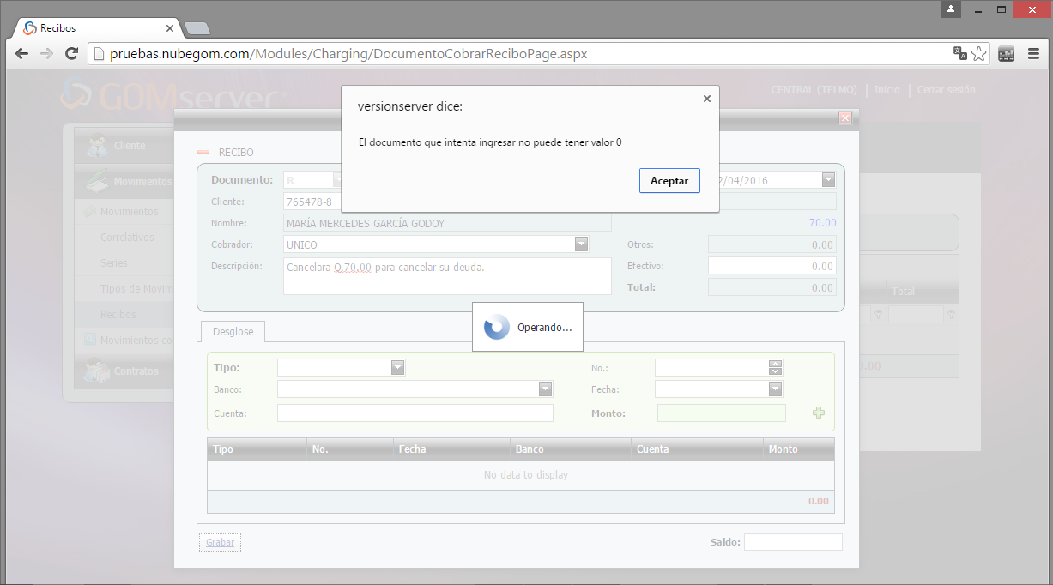Open the Banco dropdown list
Screen dimensions: 1053x585
click(x=545, y=389)
